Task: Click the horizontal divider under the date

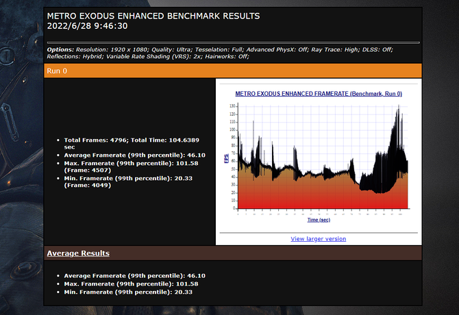Action: 232,42
